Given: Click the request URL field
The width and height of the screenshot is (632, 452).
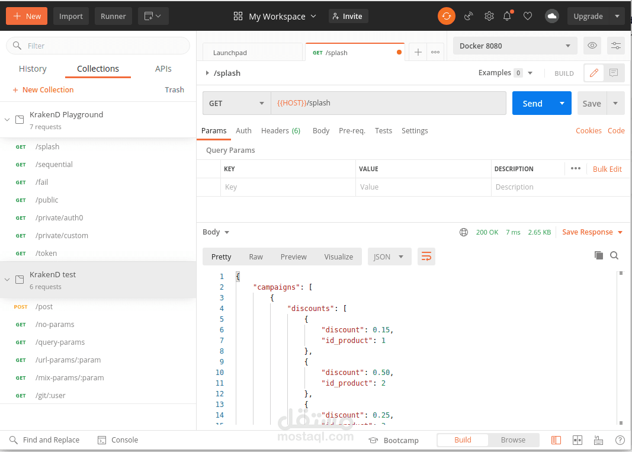Looking at the screenshot, I should click(389, 103).
